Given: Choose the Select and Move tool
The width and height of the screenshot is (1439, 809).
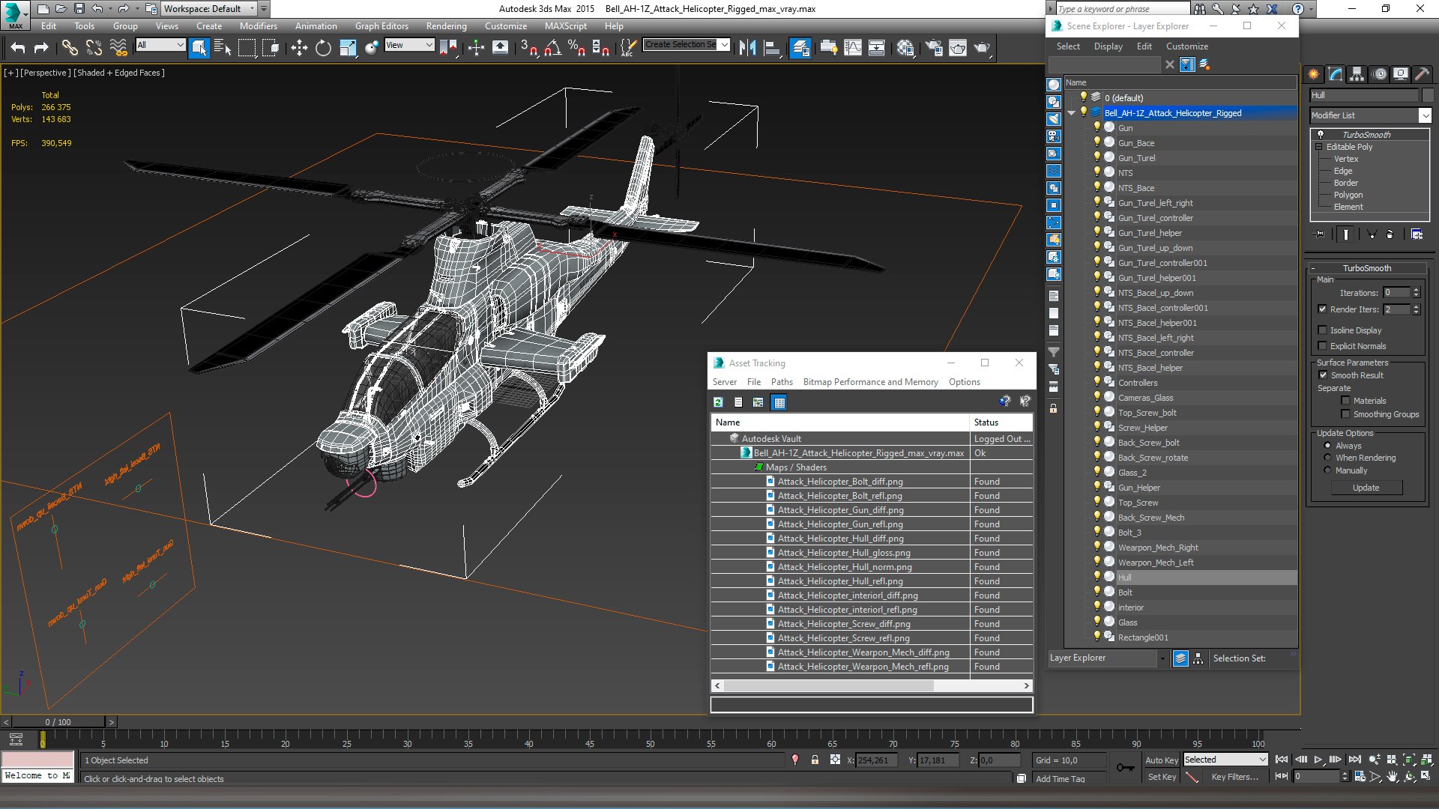Looking at the screenshot, I should 299,48.
